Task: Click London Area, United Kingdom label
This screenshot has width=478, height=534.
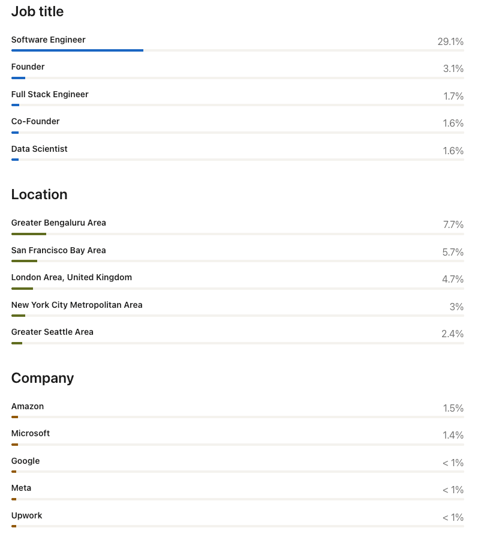Action: click(x=71, y=278)
